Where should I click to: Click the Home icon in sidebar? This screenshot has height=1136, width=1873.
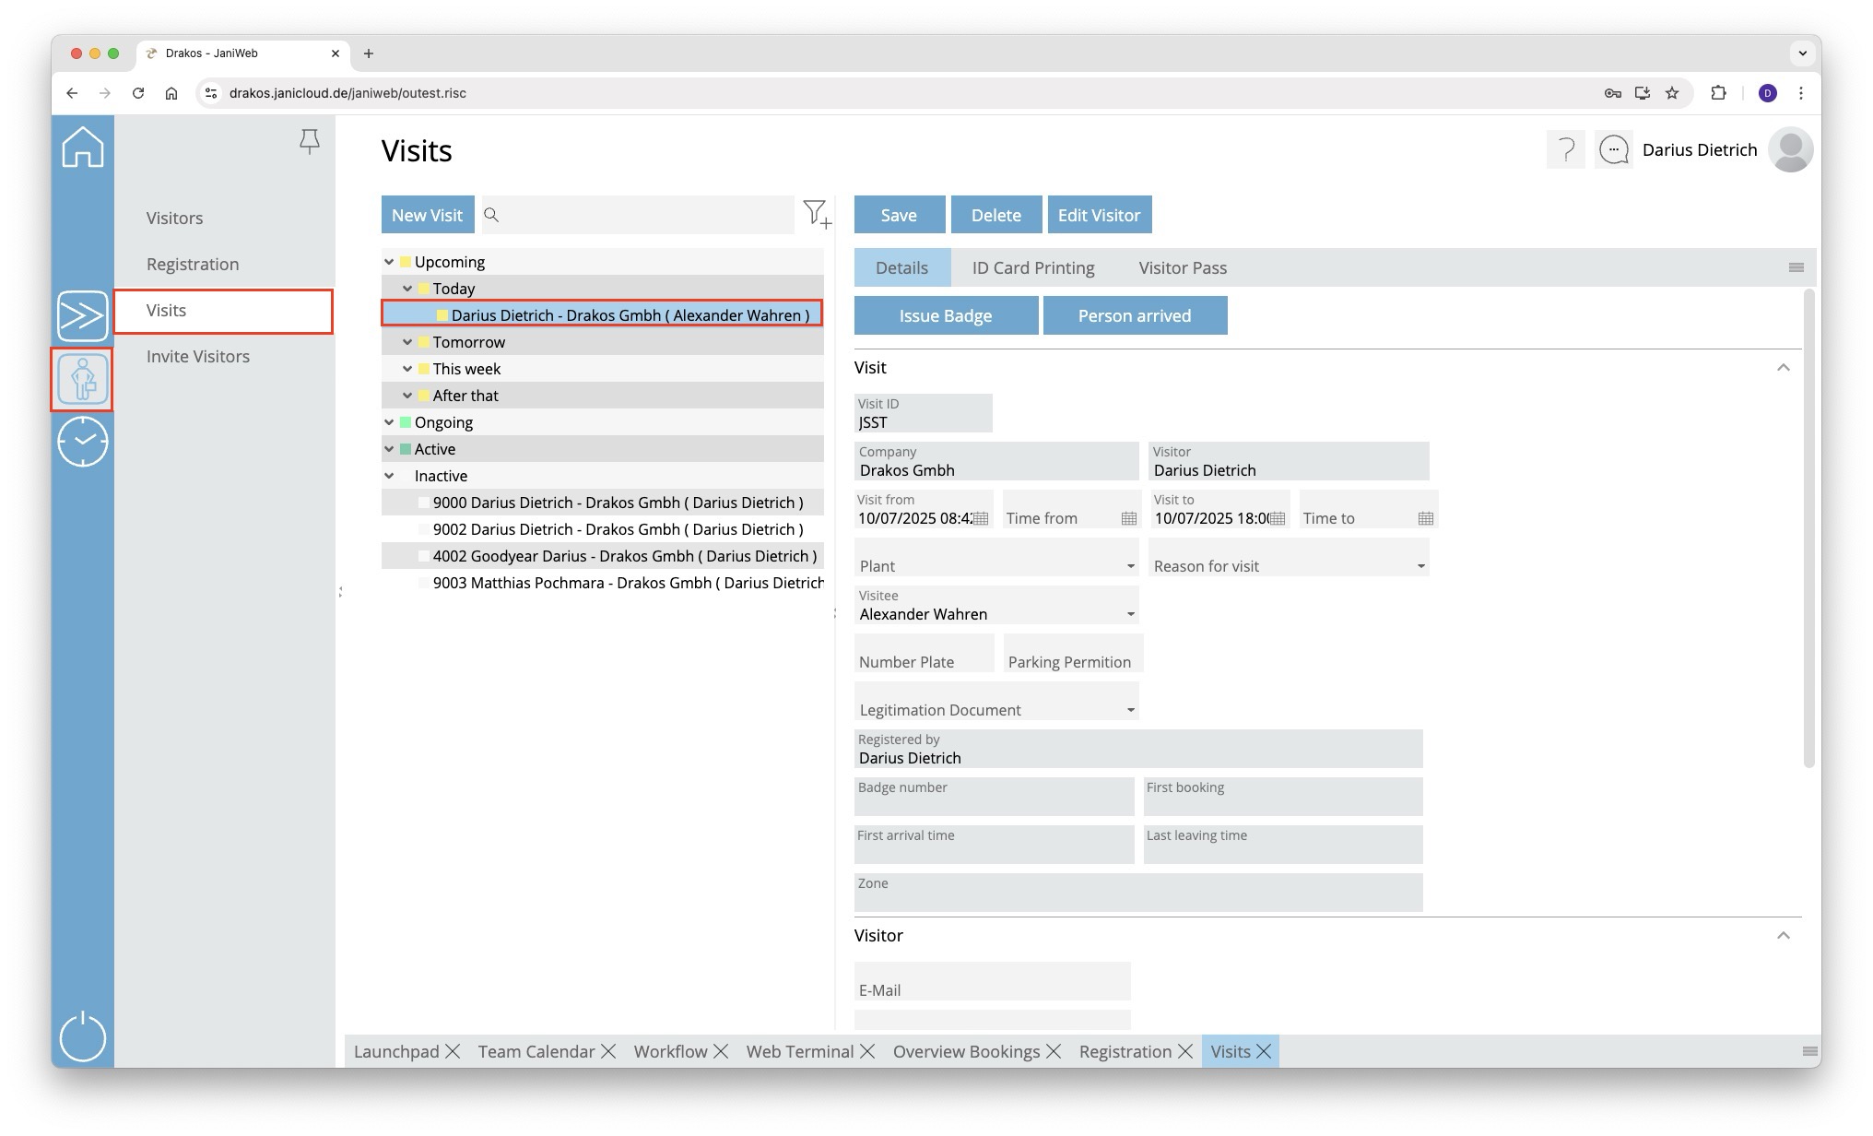(82, 148)
